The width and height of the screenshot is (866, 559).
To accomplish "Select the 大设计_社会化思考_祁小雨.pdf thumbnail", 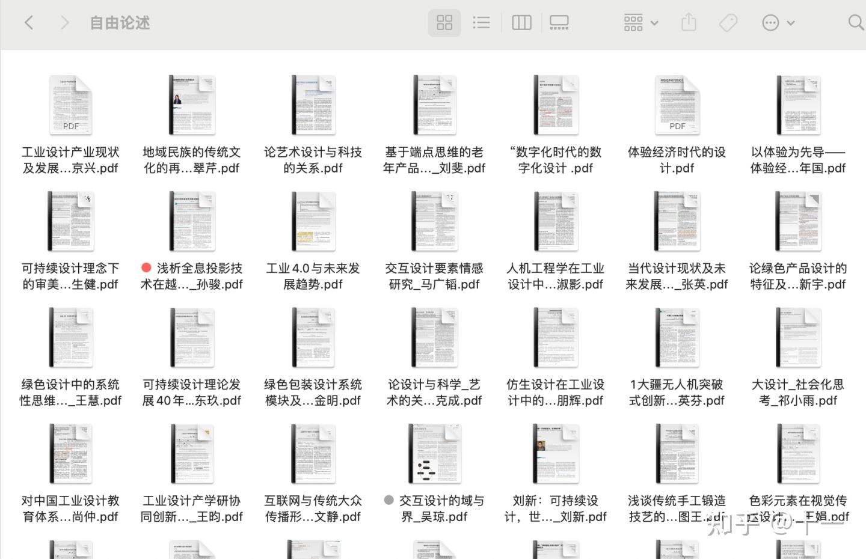I will pyautogui.click(x=798, y=337).
